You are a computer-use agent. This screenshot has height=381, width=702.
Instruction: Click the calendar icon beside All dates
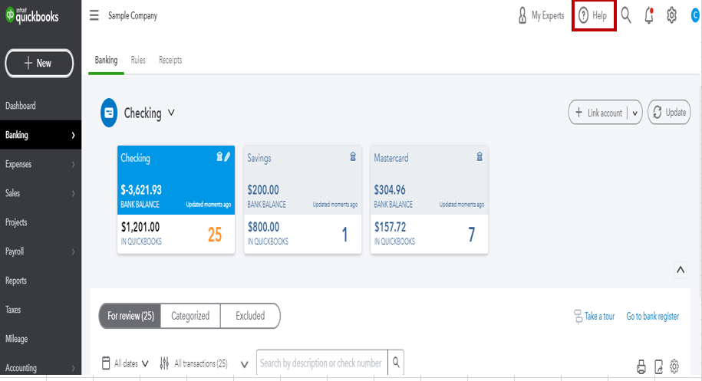tap(106, 363)
